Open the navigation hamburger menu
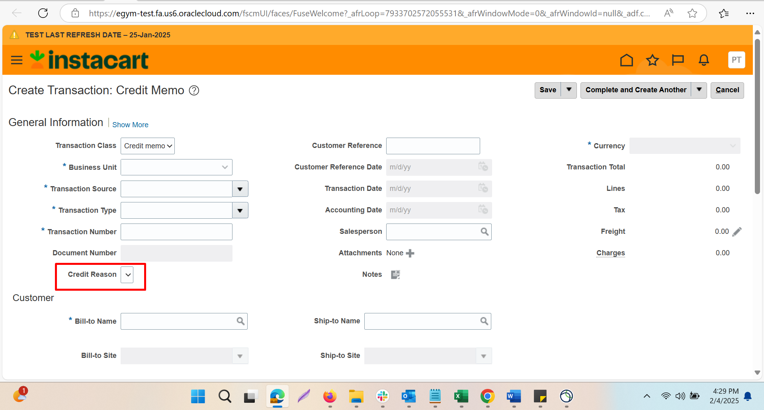Viewport: 764px width, 410px height. 16,60
